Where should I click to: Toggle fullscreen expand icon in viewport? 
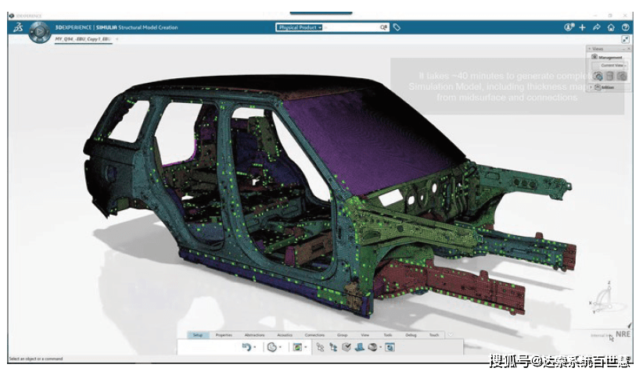point(626,39)
